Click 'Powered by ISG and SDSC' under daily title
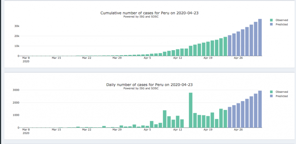296x144 pixels. point(141,88)
